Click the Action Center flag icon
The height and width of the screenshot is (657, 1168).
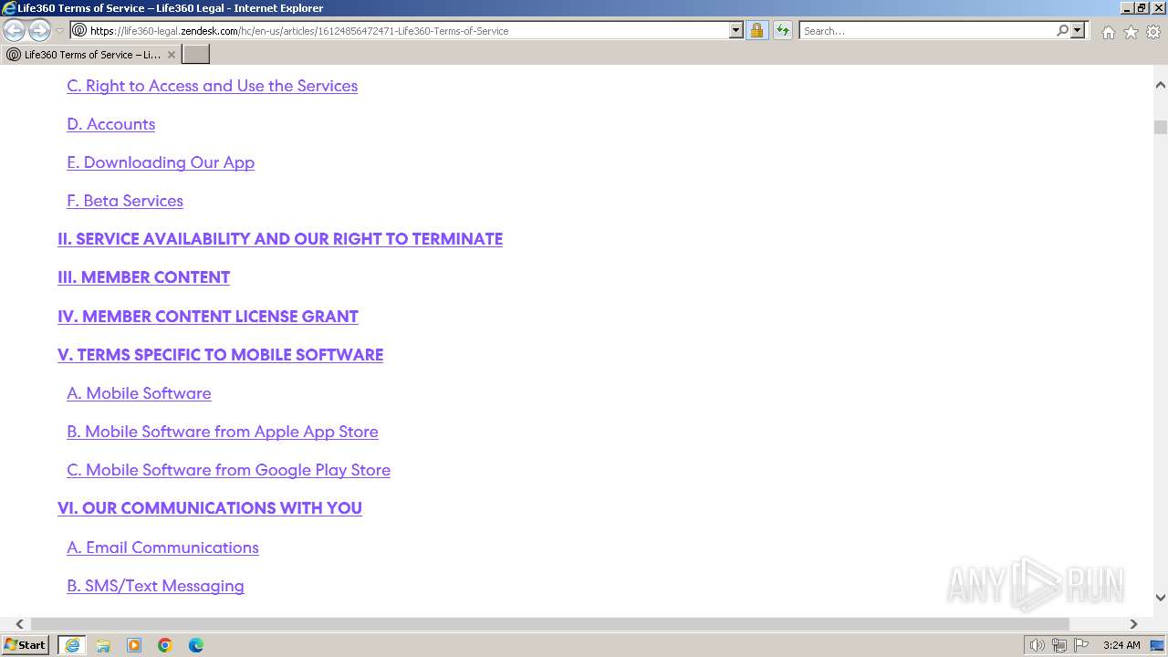1081,645
